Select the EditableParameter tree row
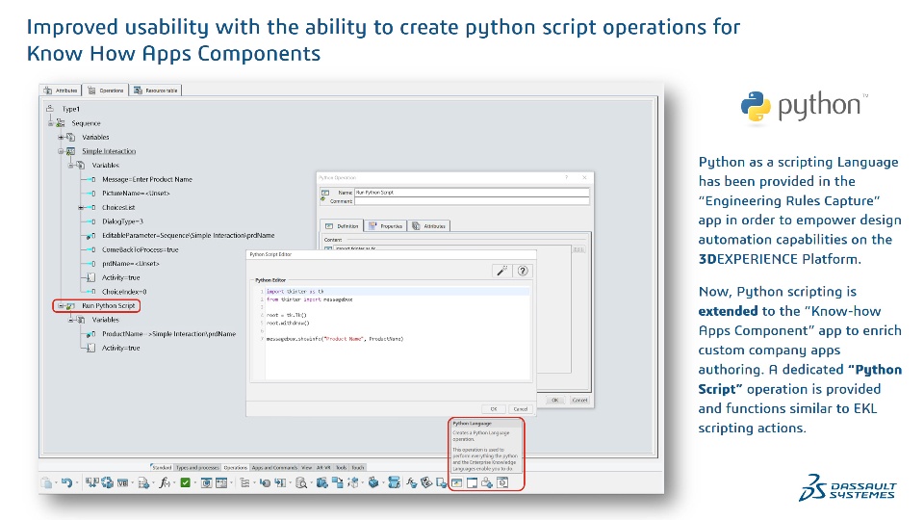Screen dimensions: 924x520 (x=188, y=235)
